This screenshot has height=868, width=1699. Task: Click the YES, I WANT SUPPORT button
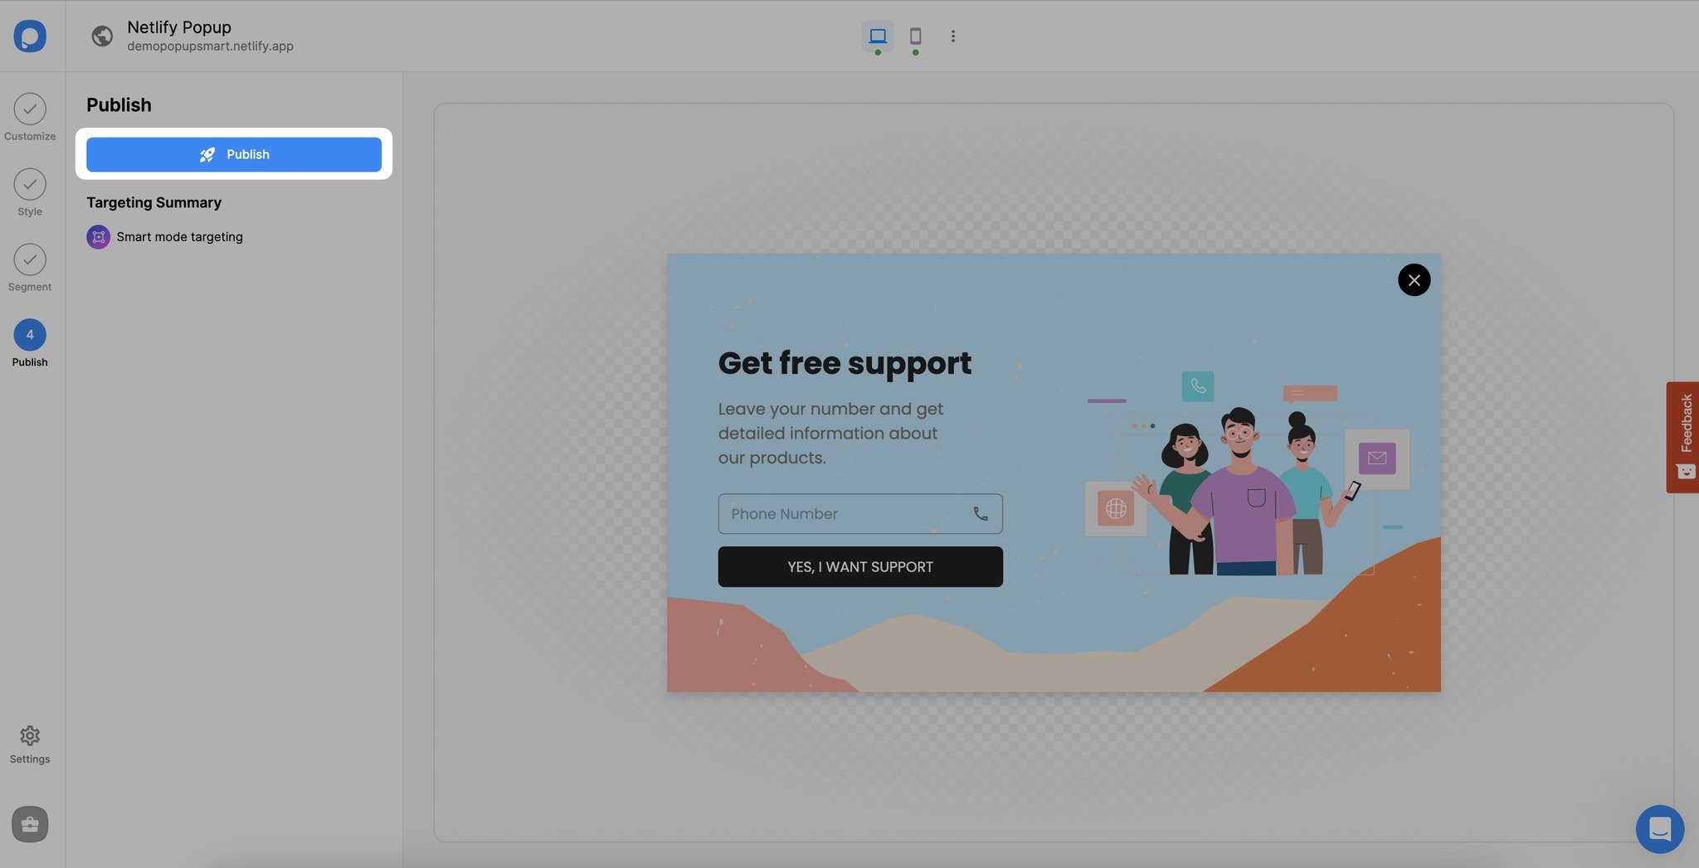pyautogui.click(x=859, y=566)
